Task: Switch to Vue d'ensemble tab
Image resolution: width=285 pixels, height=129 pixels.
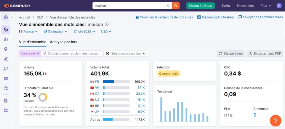Action: coord(33,42)
